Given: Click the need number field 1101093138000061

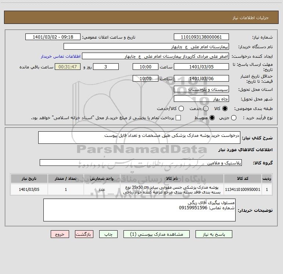Looking at the screenshot, I should 201,37.
